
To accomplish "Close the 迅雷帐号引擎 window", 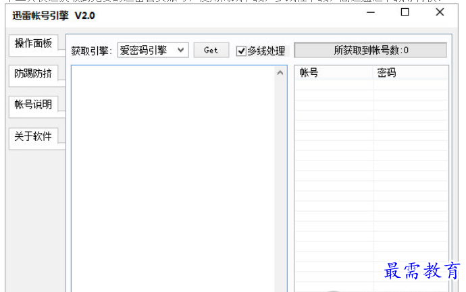I will (x=440, y=12).
